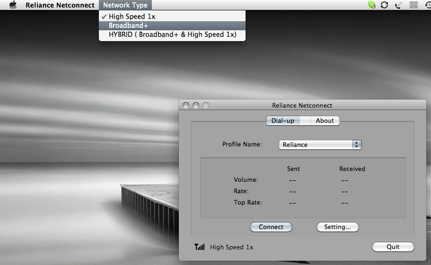Click the Volume: row label
This screenshot has width=431, height=265.
(x=246, y=180)
